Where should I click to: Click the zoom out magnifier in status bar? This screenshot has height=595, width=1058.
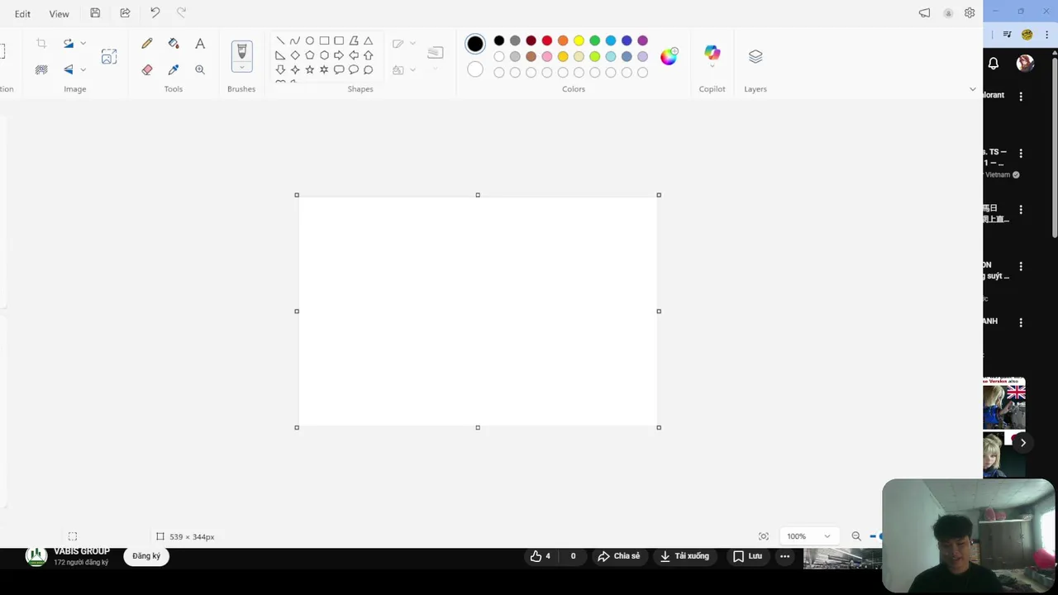tap(856, 536)
